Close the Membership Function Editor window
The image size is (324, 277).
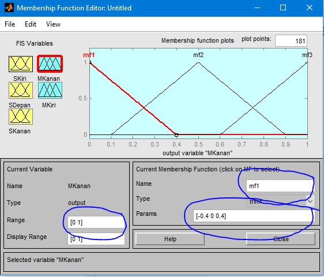click(310, 8)
